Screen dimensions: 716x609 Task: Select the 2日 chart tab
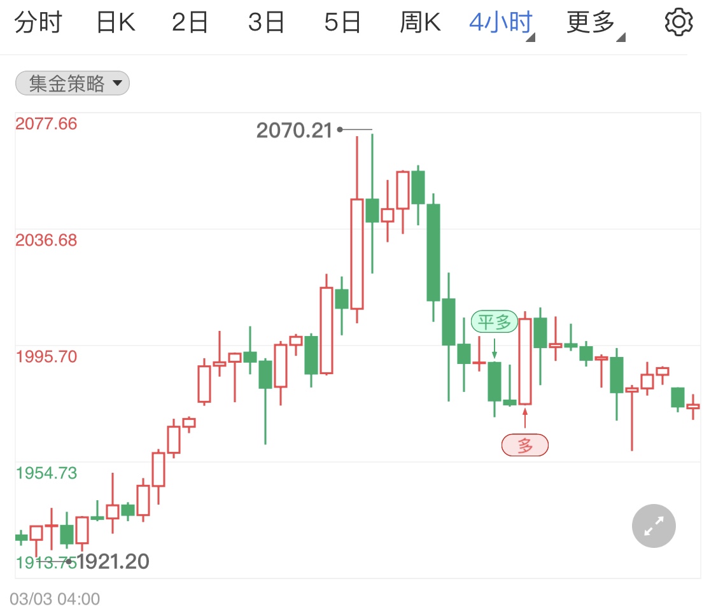tap(190, 24)
